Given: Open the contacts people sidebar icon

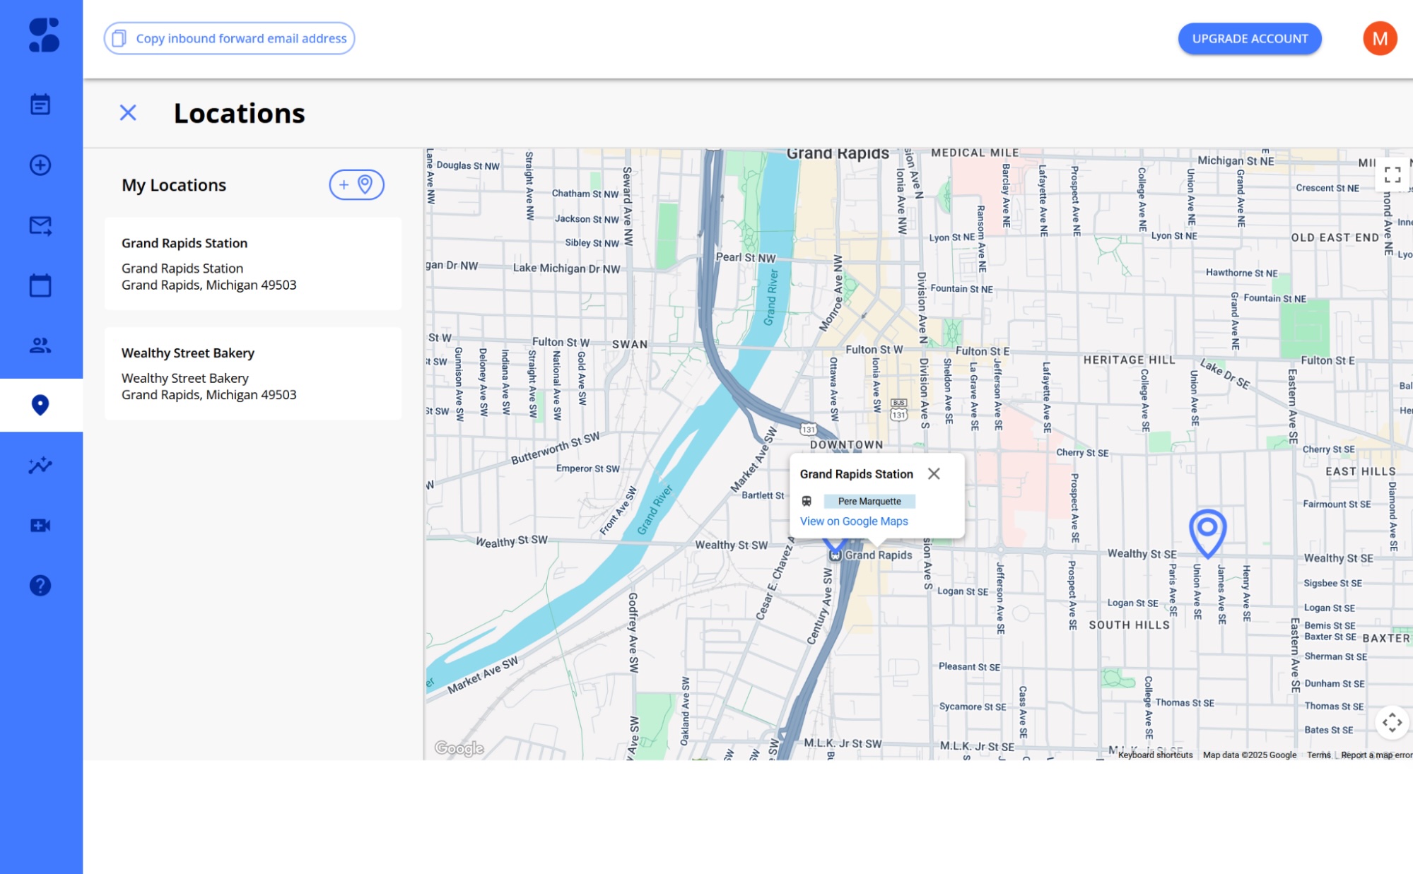Looking at the screenshot, I should click(40, 346).
